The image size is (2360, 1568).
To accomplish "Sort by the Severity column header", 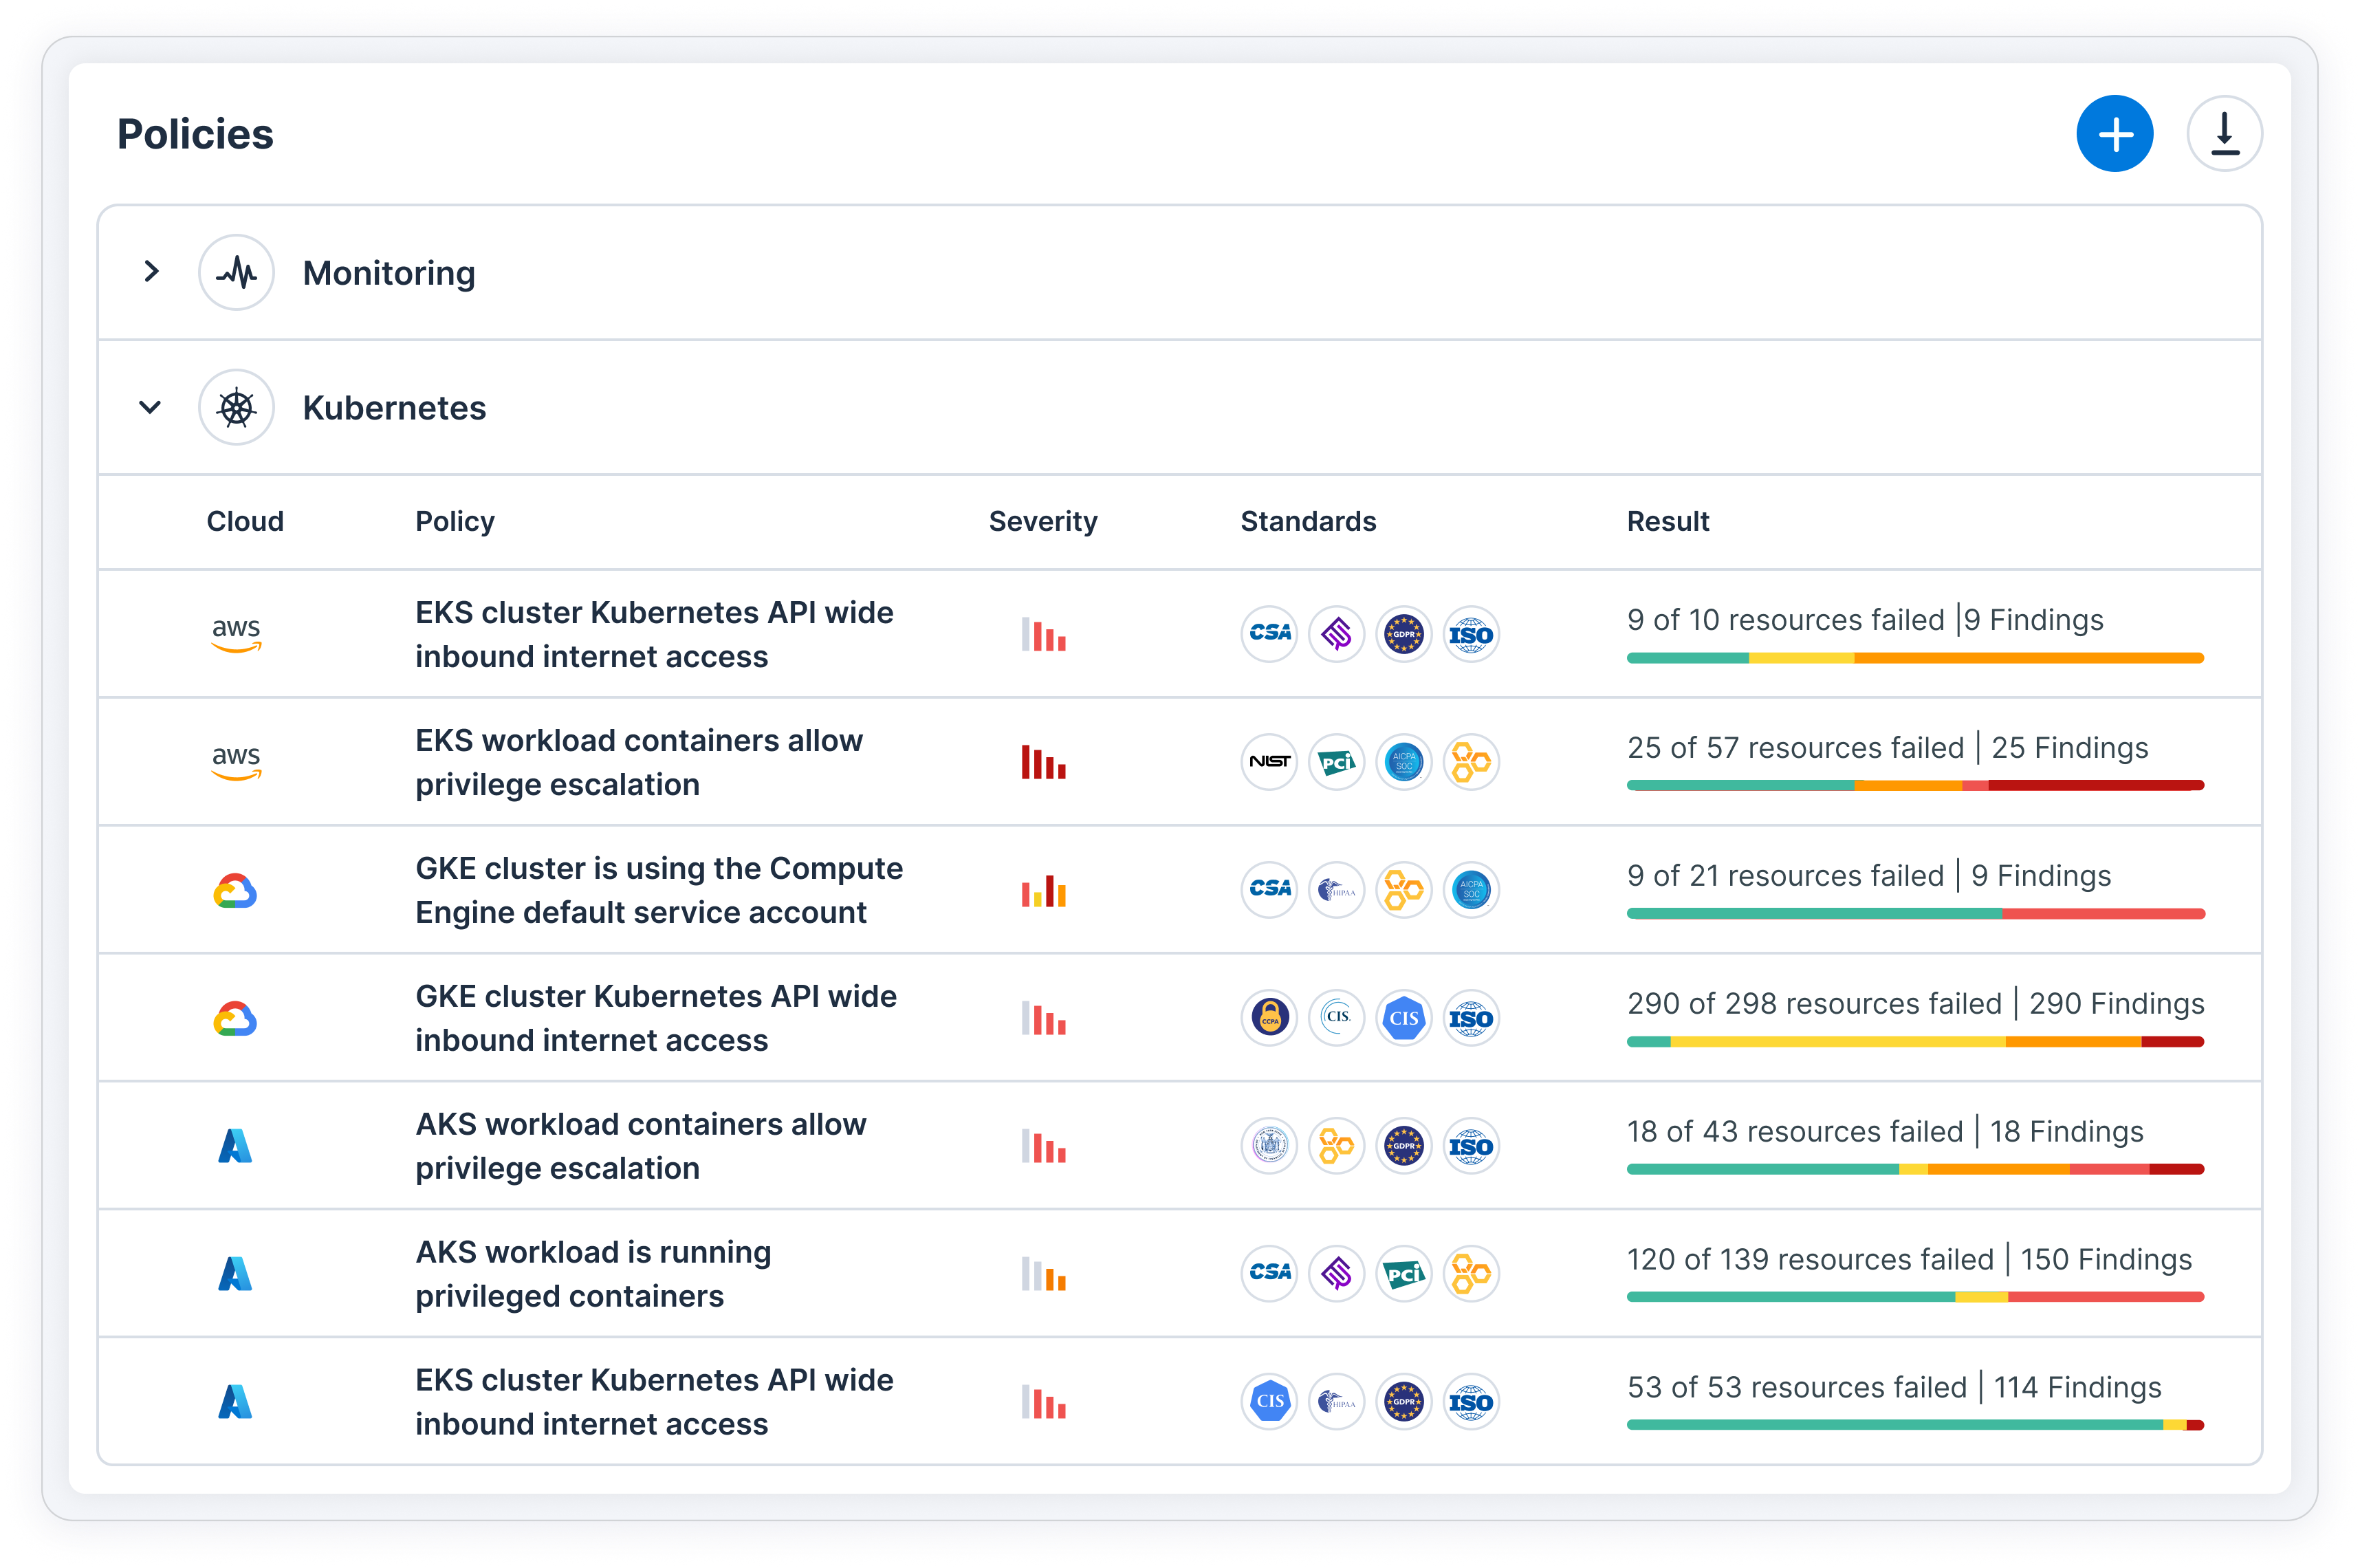I will (x=1042, y=521).
